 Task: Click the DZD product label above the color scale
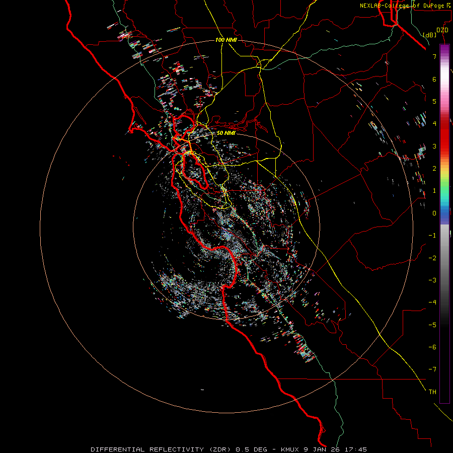point(442,30)
